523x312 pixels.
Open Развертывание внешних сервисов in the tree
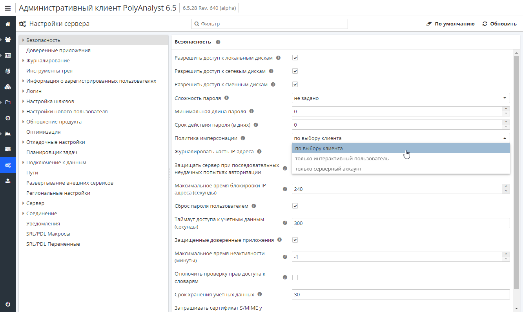pos(70,183)
